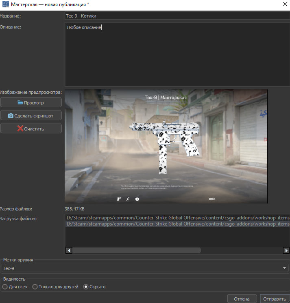Select the Для всех visibility option
Image resolution: width=290 pixels, height=303 pixels.
5,287
